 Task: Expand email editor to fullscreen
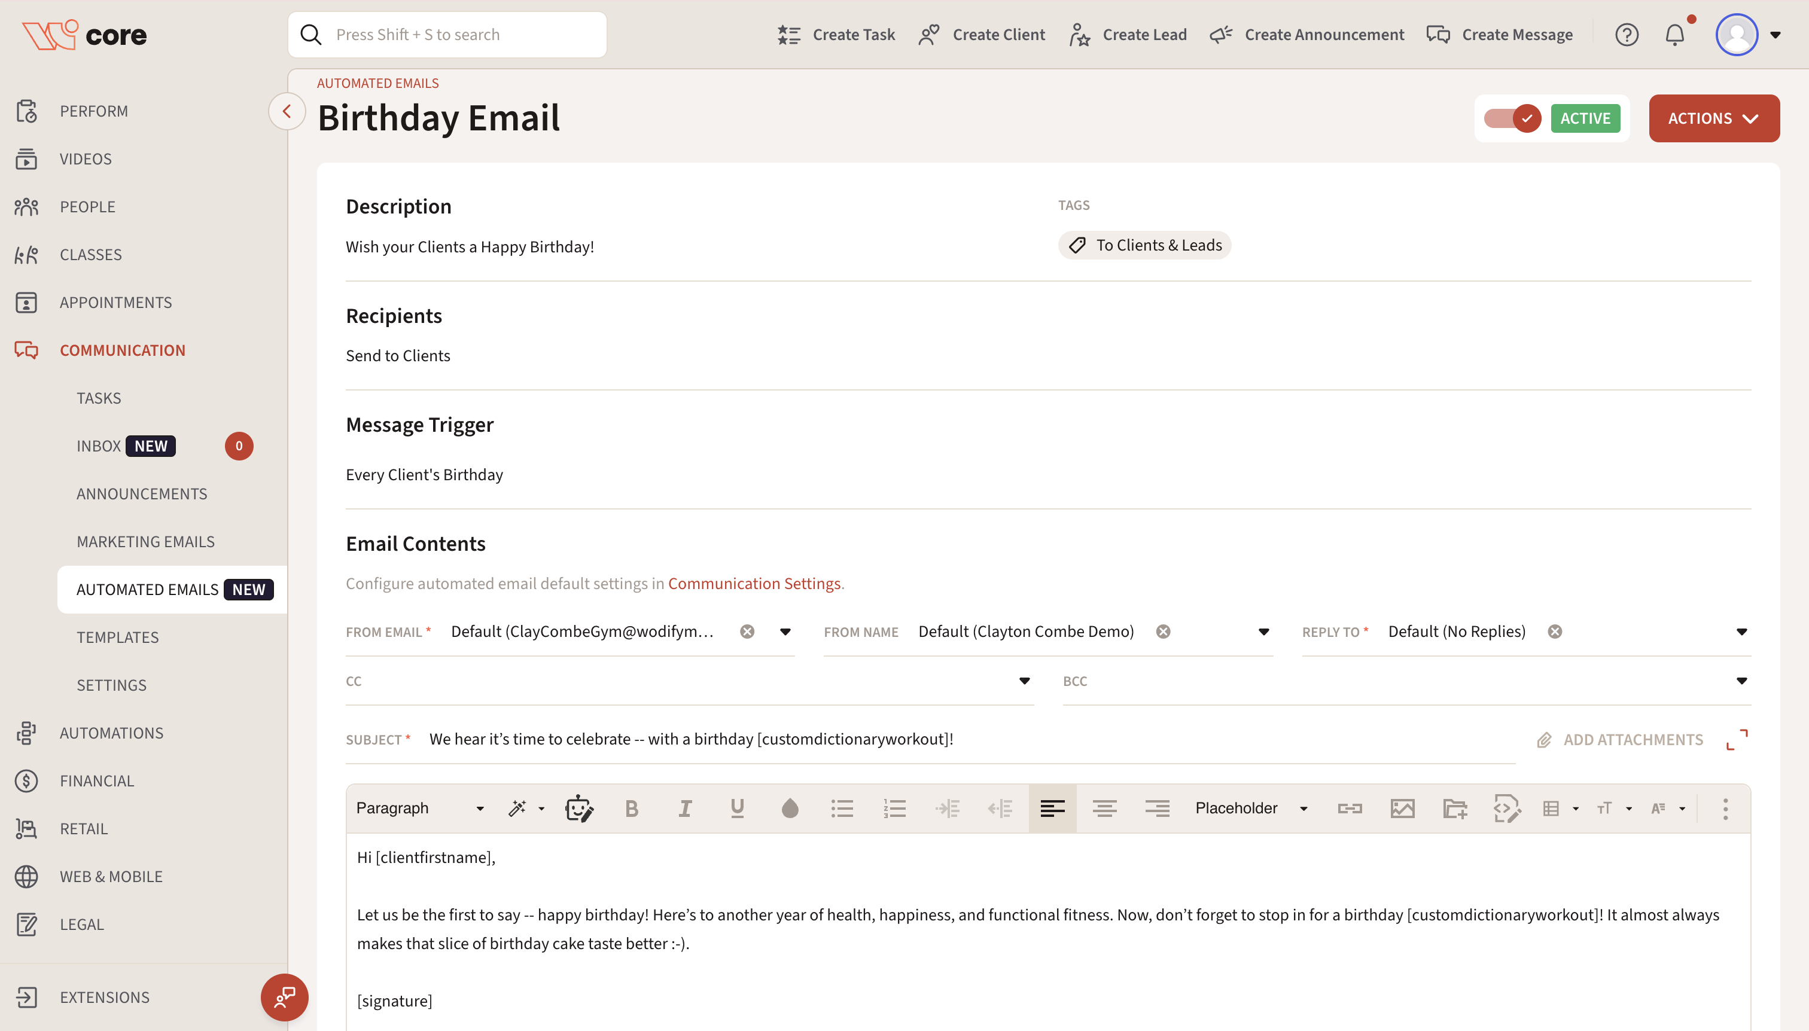tap(1737, 739)
